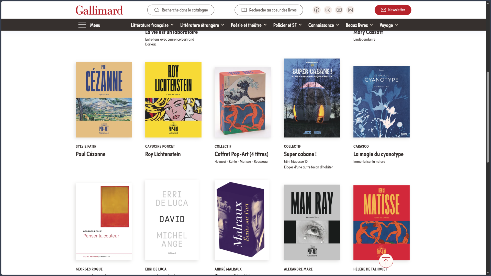Open the Malraux Écrits sur l'art cover
Image resolution: width=491 pixels, height=276 pixels.
pos(242,220)
